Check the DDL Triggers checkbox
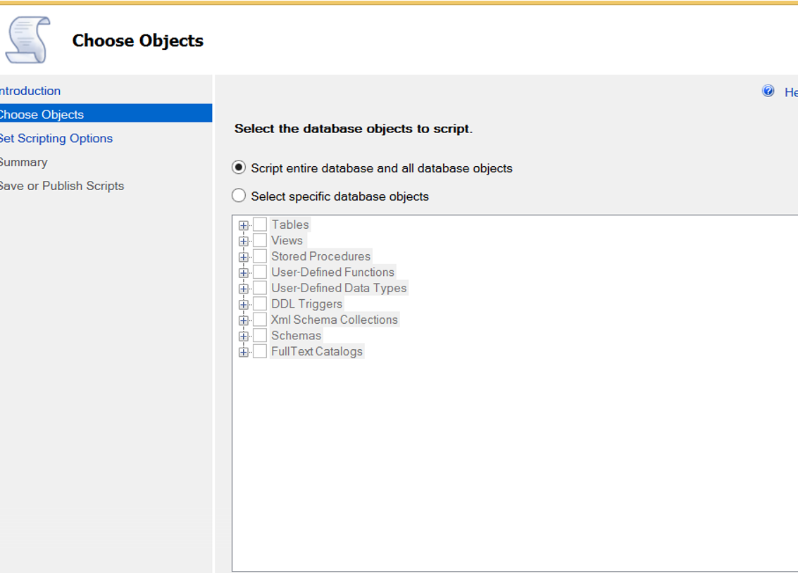The width and height of the screenshot is (798, 573). pos(260,303)
